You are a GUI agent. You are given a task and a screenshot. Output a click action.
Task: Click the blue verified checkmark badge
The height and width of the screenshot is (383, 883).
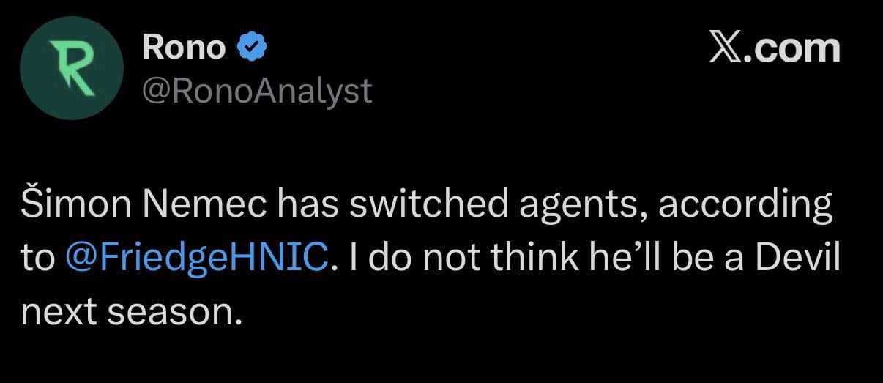coord(251,48)
